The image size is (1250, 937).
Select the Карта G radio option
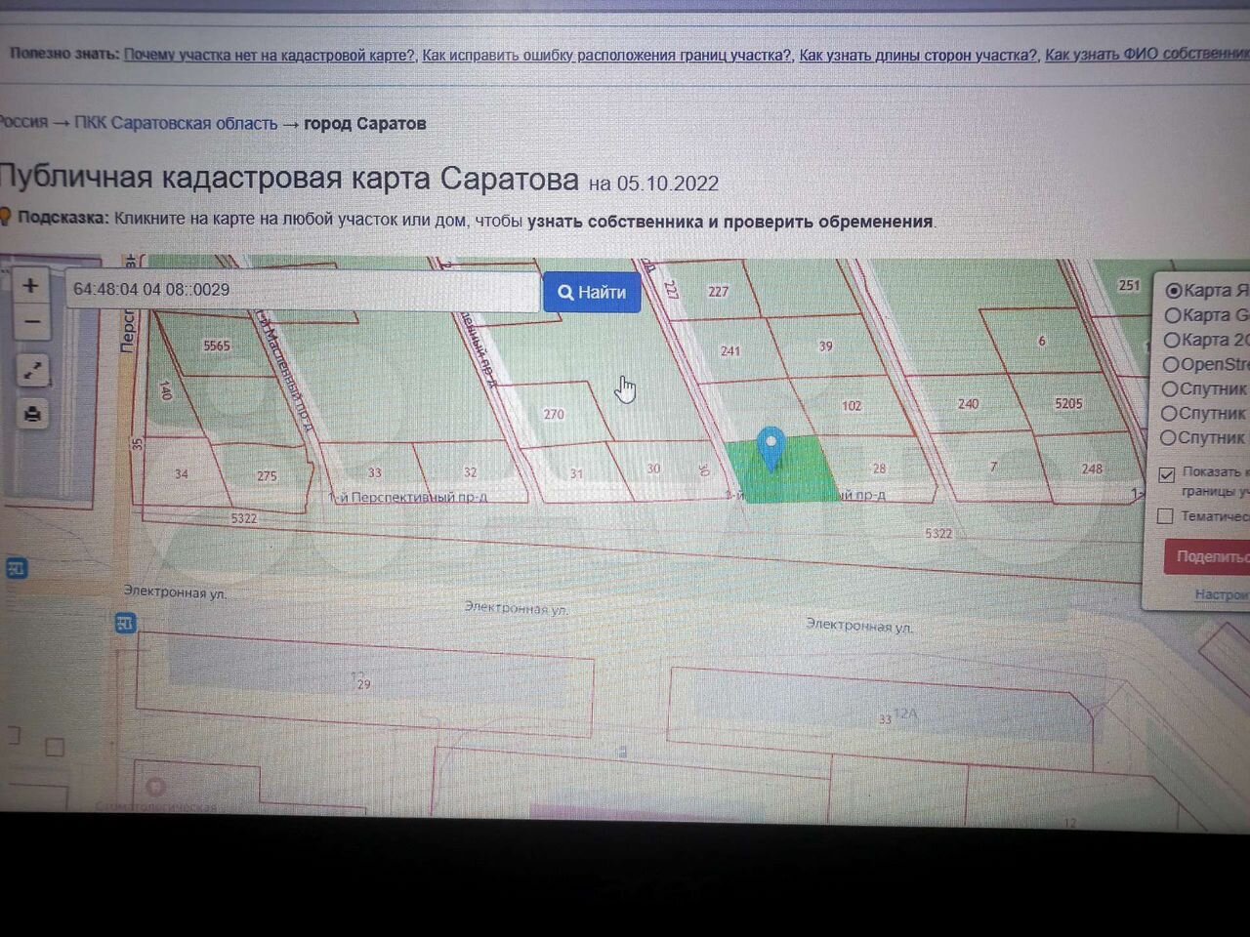click(1172, 315)
